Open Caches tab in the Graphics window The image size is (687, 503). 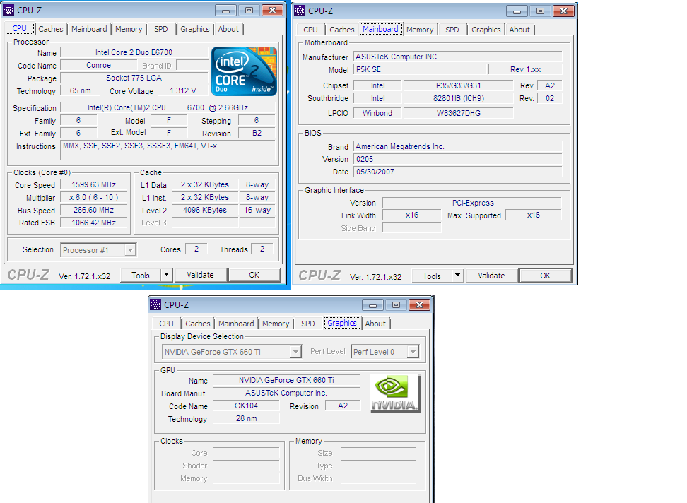tap(198, 324)
